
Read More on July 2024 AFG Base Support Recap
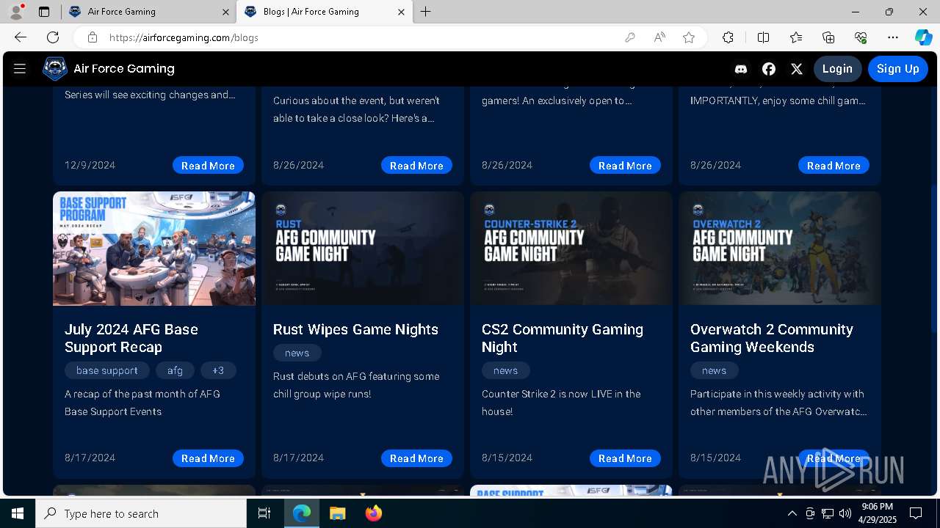[208, 458]
